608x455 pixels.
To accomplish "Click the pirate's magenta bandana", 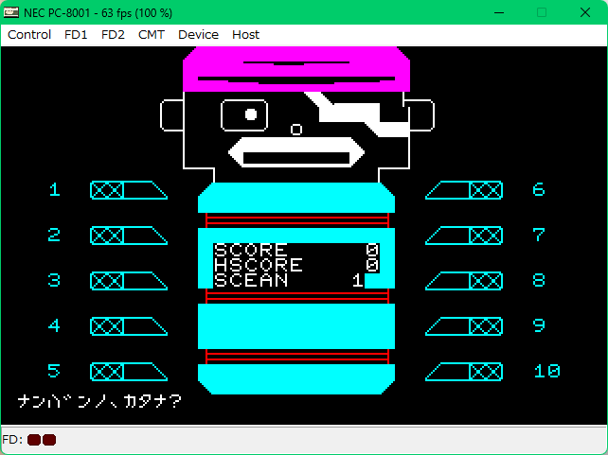I will click(x=296, y=69).
